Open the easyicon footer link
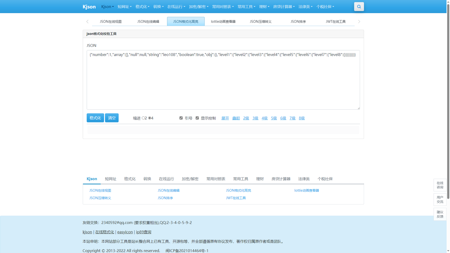Viewport: 450px width, 253px height. click(x=125, y=232)
